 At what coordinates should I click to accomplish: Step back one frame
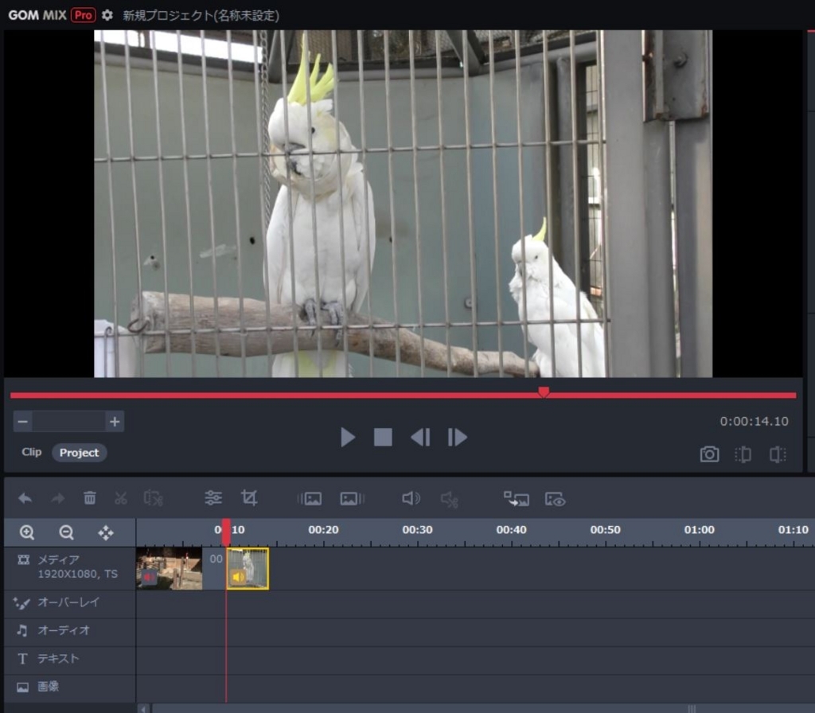420,437
